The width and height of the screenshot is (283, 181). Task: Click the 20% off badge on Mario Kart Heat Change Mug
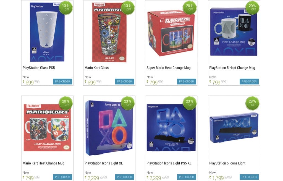point(66,103)
